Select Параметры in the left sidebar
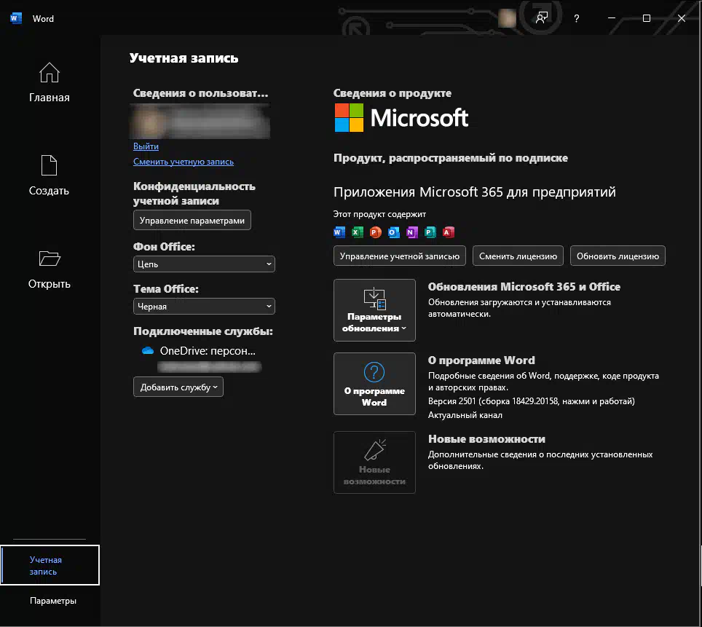 (x=53, y=601)
